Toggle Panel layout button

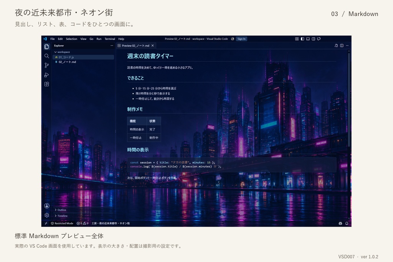308,39
